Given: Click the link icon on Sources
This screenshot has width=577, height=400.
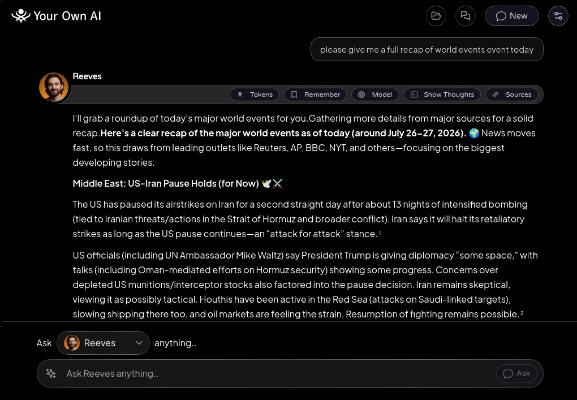Looking at the screenshot, I should 496,94.
